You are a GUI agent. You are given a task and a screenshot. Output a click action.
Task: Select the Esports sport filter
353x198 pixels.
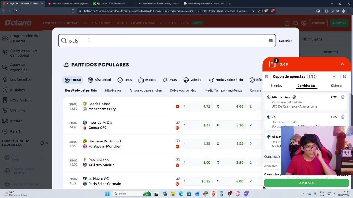(x=147, y=80)
